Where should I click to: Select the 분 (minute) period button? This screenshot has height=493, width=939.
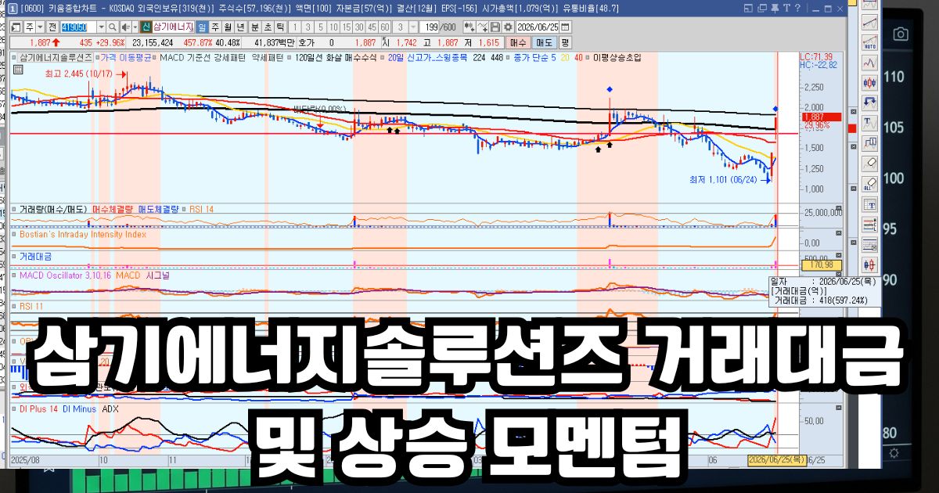[254, 27]
